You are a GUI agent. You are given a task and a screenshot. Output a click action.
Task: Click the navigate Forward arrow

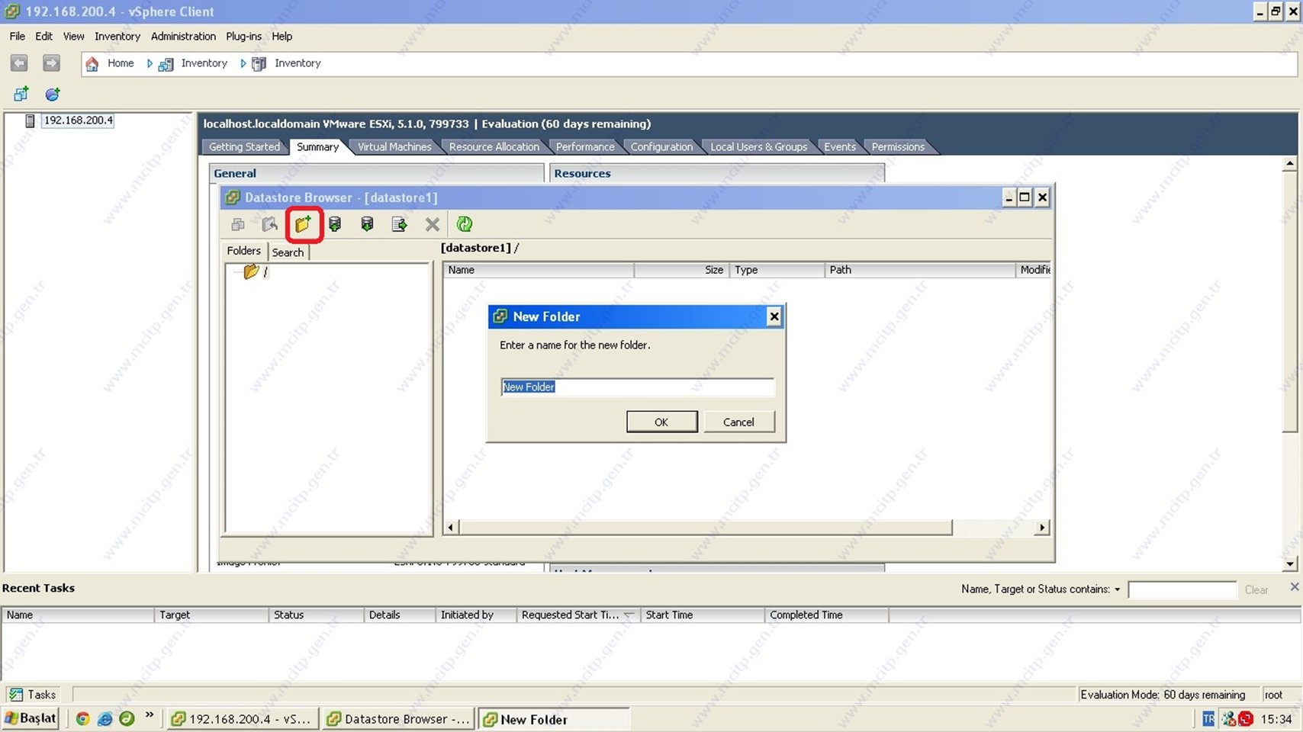click(x=51, y=63)
